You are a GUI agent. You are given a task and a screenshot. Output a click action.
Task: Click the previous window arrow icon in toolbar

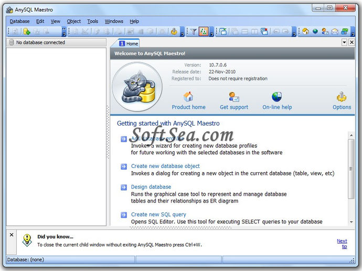[276, 31]
